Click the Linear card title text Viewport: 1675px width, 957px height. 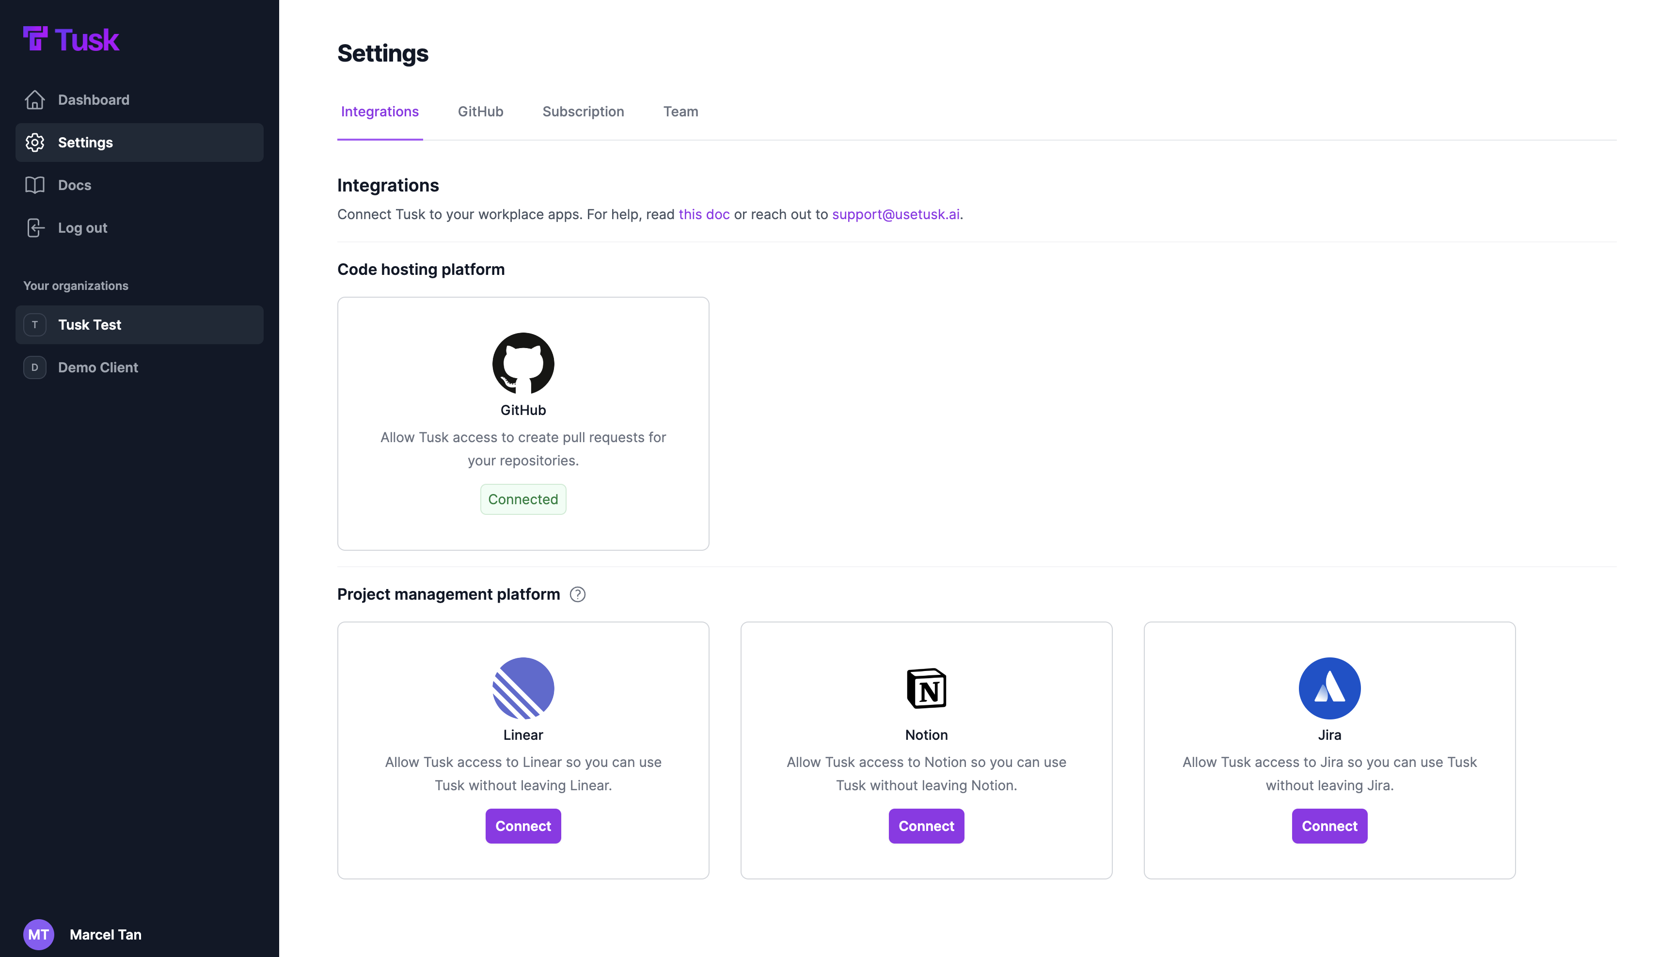523,735
